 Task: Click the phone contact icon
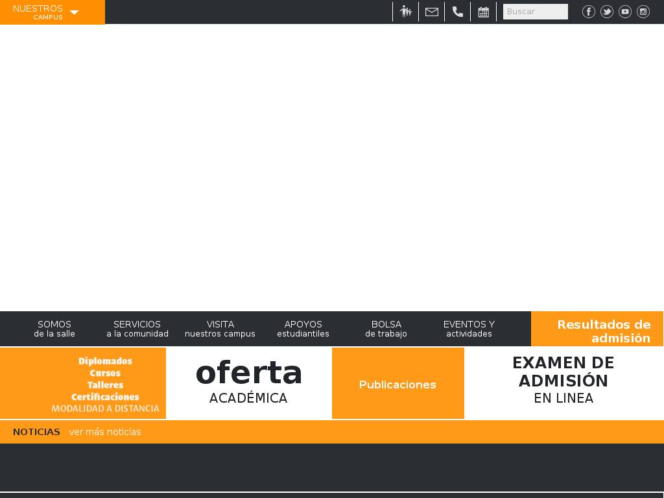458,12
